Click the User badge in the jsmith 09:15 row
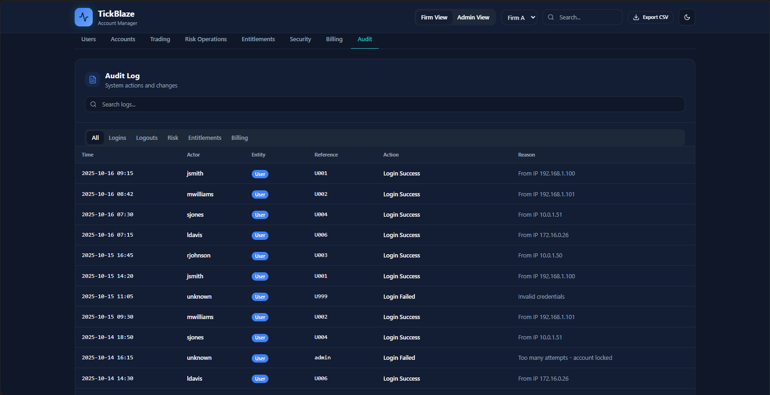770x395 pixels. [x=260, y=174]
